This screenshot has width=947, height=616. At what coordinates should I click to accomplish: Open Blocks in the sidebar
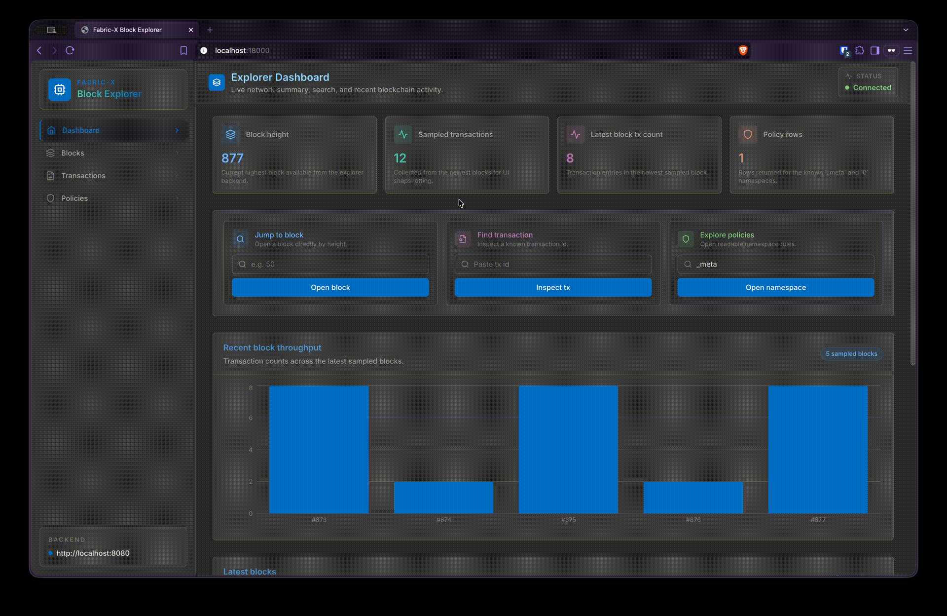tap(113, 153)
